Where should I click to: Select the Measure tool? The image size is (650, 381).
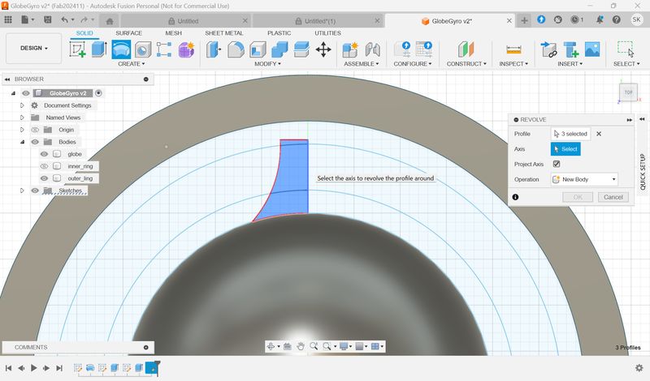point(513,49)
